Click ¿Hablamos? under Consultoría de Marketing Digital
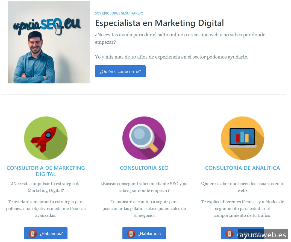This screenshot has height=242, width=291. tap(46, 233)
